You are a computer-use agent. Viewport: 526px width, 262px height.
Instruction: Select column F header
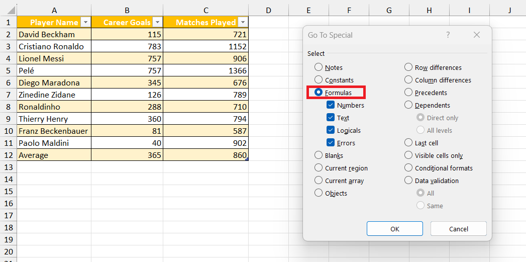point(349,10)
